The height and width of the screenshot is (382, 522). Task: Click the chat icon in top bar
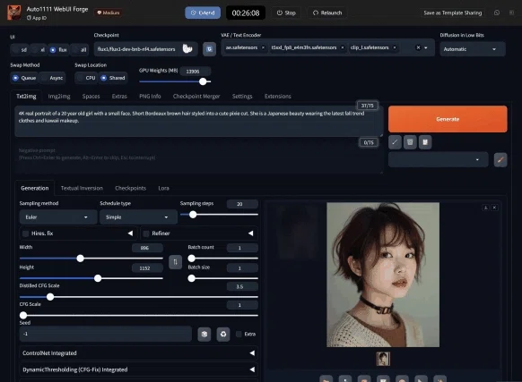coord(497,13)
